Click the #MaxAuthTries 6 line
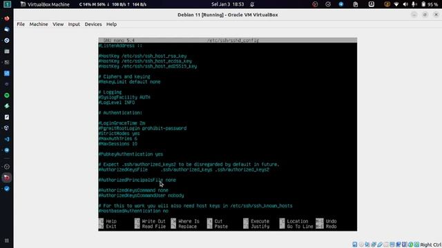Viewport: 442px width, 248px height. coord(118,138)
